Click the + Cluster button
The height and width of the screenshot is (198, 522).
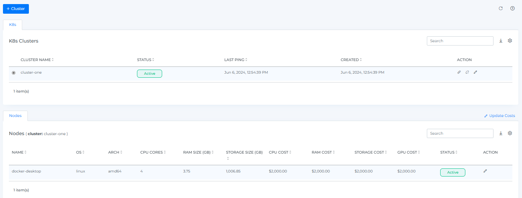tap(16, 9)
